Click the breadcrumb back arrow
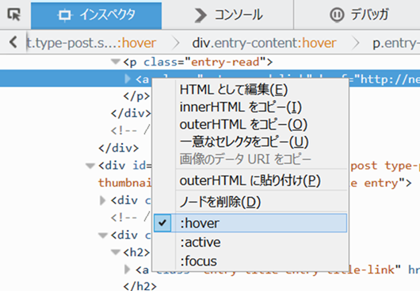The width and height of the screenshot is (420, 291). pos(13,42)
